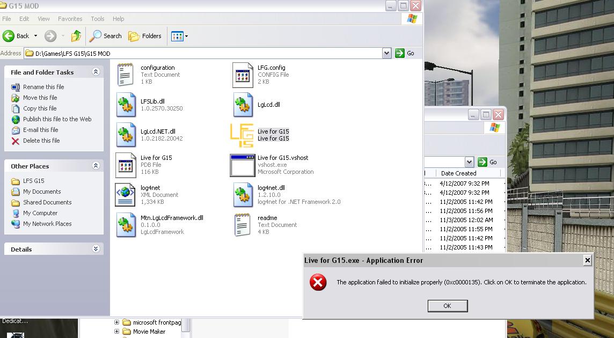Click Copy this file link
The height and width of the screenshot is (338, 614).
[40, 108]
